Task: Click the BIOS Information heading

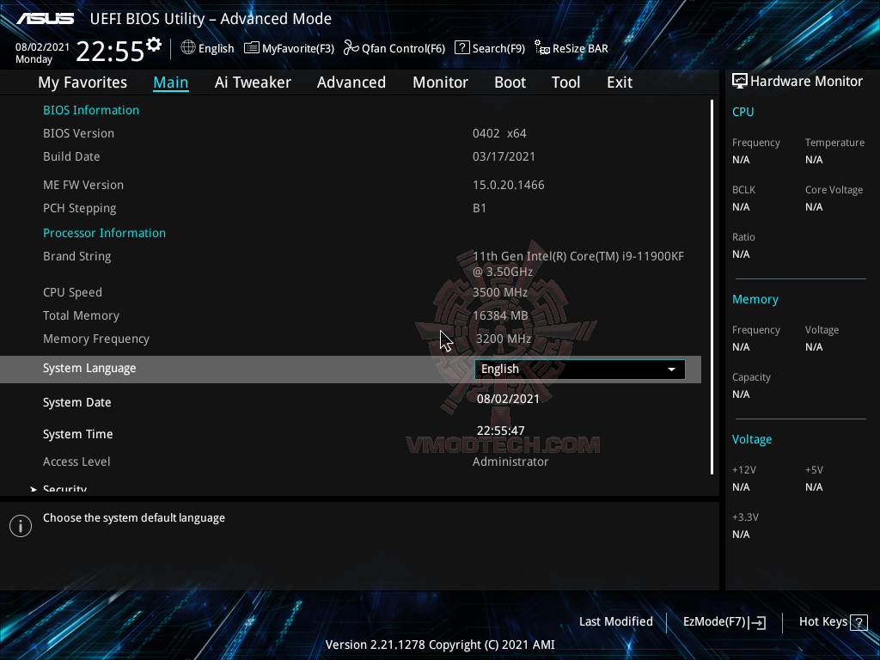Action: tap(91, 110)
